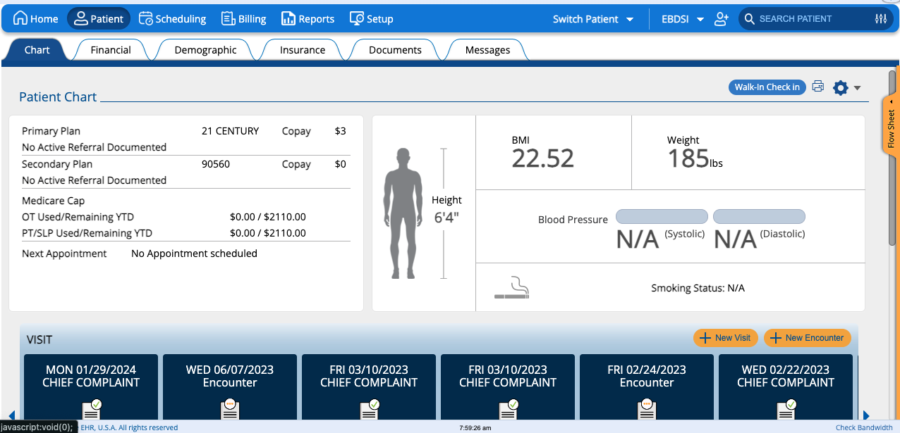The image size is (900, 433).
Task: Open the gear settings icon
Action: pyautogui.click(x=840, y=88)
